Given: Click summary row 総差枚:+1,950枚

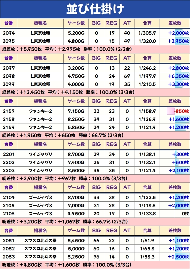Looking at the screenshot, I should coord(95,136).
